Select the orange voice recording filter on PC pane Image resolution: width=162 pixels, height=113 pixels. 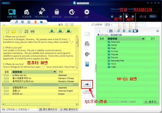point(35,22)
